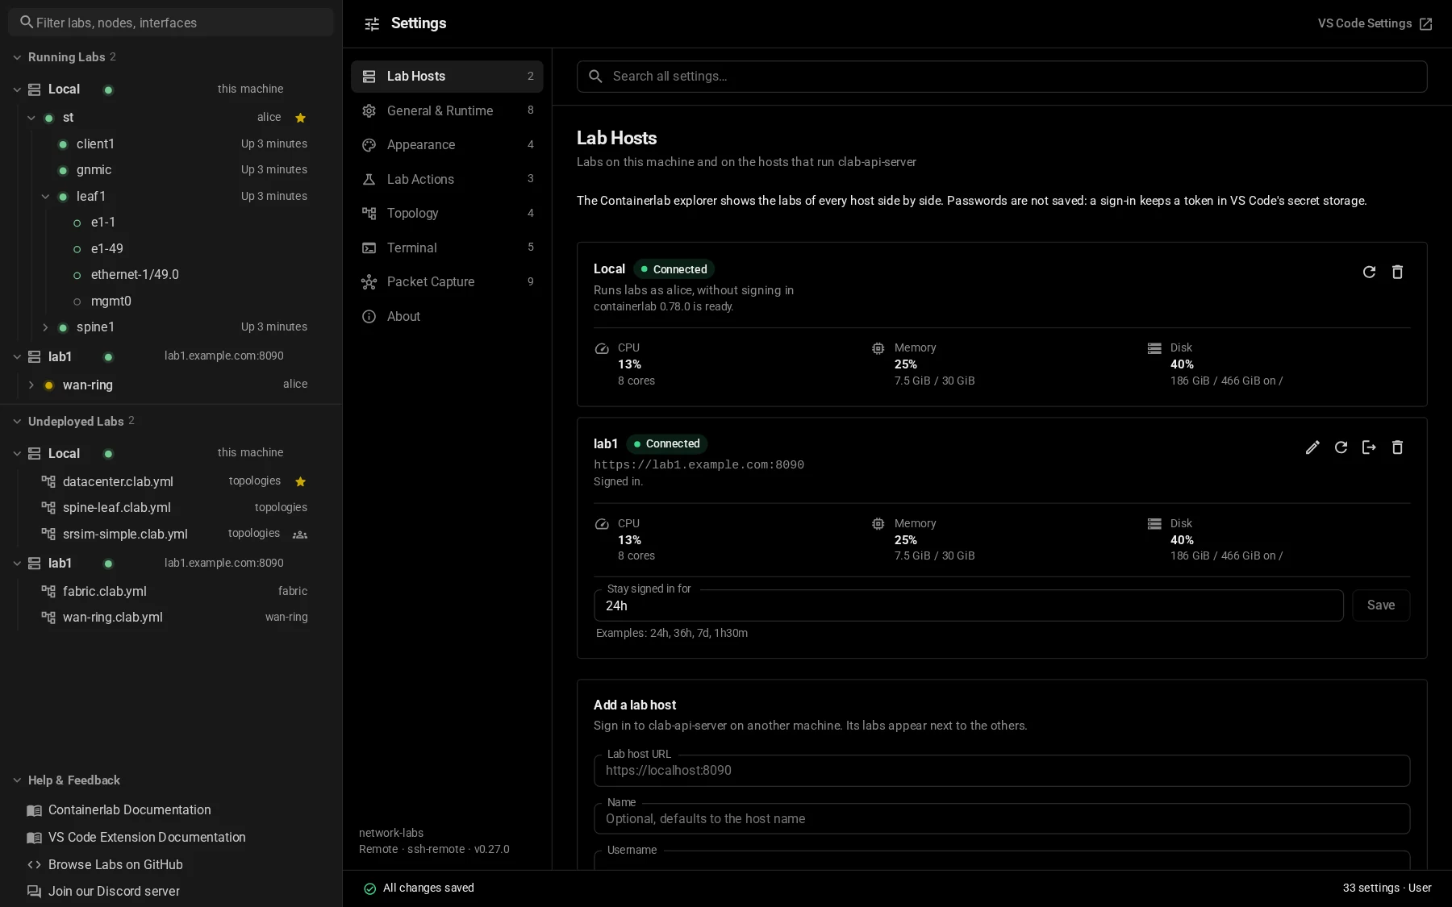Collapse the Undeployed Labs section
The image size is (1452, 907).
pyautogui.click(x=17, y=422)
